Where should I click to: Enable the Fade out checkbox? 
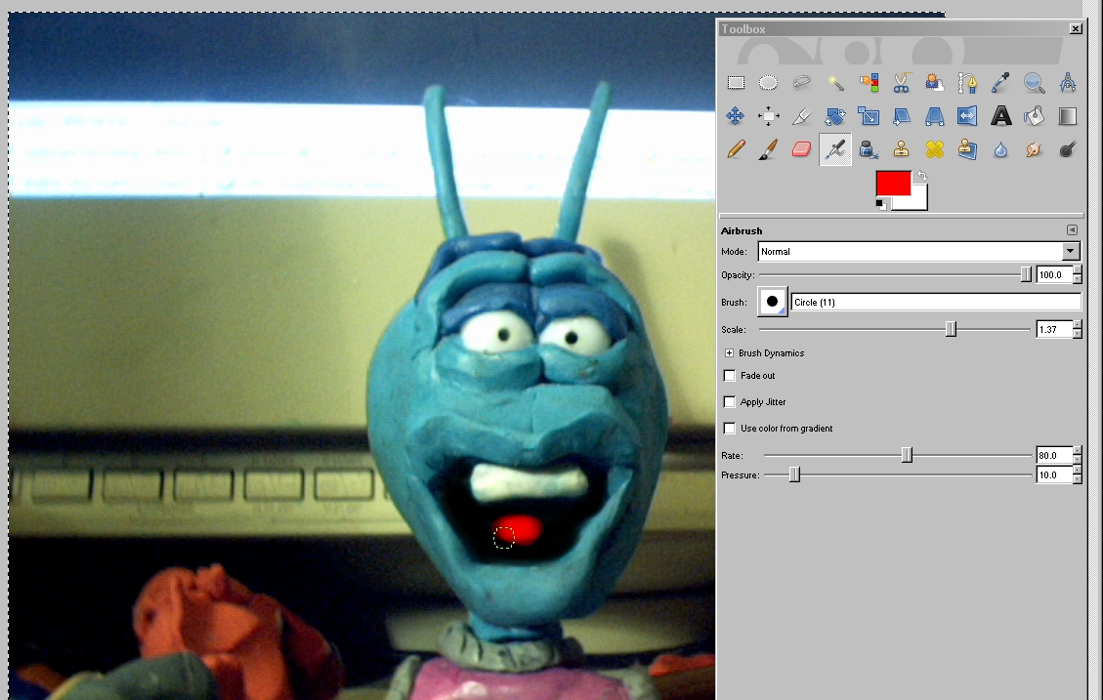[x=730, y=376]
